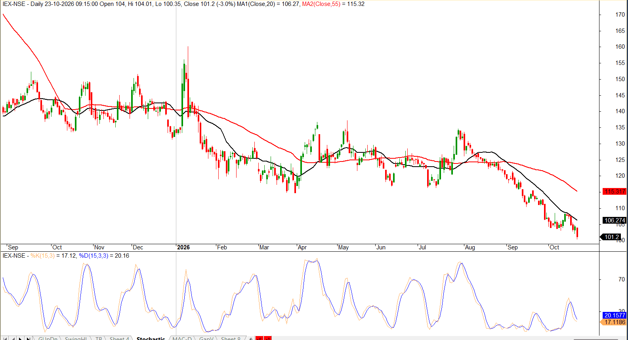Go to next sheet tab arrow
This screenshot has width=628, height=340.
tap(20, 338)
